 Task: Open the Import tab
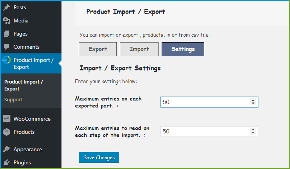tap(139, 49)
